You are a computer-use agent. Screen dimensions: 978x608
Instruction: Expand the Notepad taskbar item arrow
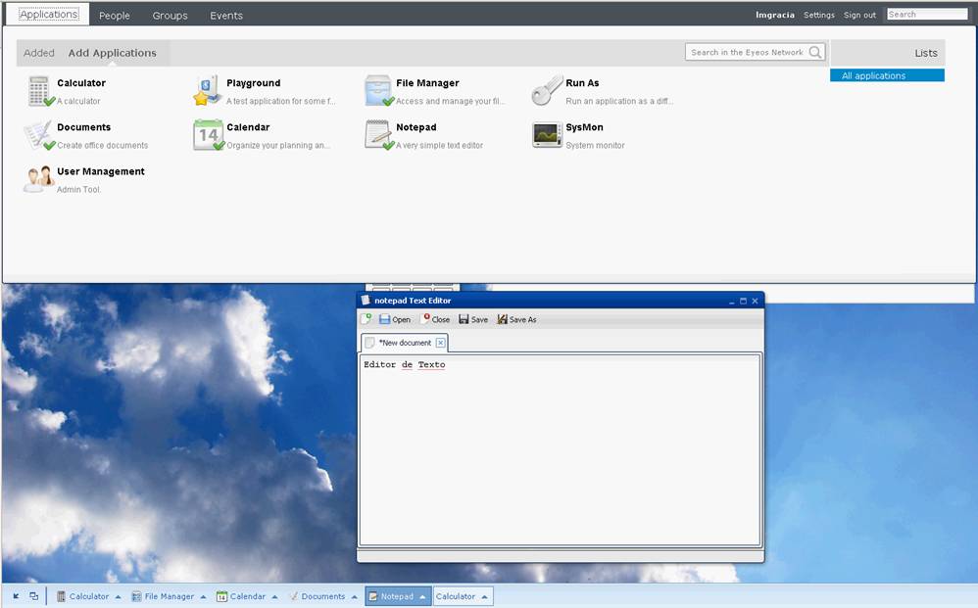click(423, 596)
